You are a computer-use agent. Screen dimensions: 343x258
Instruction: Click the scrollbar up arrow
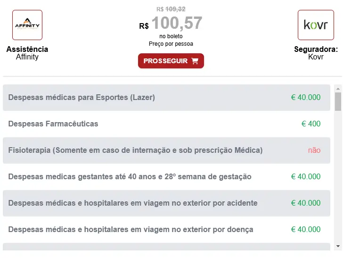tap(338, 89)
